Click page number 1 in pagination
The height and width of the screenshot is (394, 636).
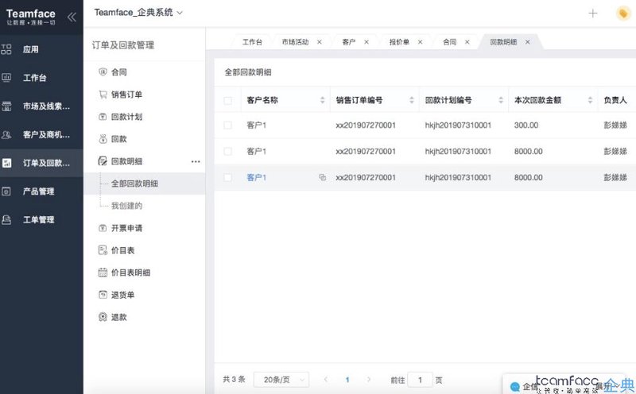347,380
